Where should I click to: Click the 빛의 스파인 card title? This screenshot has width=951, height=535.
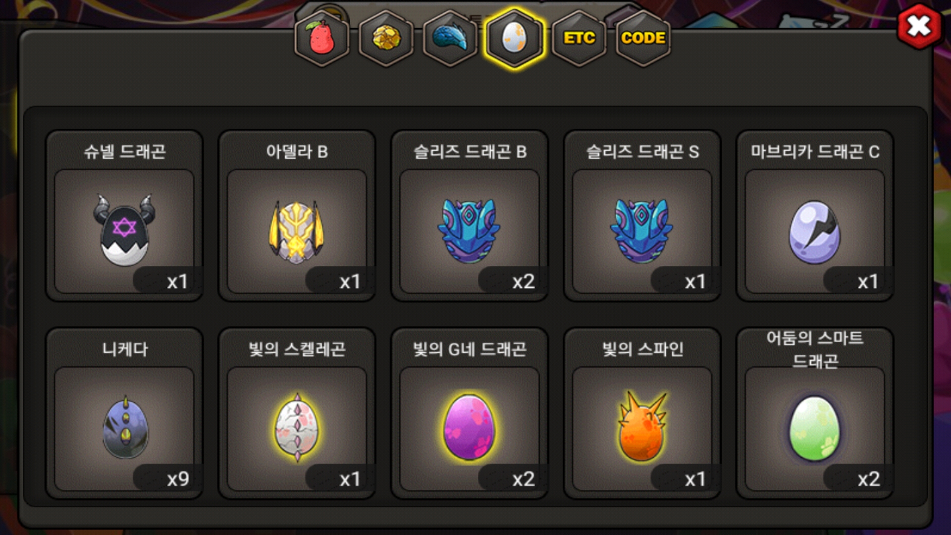[x=642, y=349]
